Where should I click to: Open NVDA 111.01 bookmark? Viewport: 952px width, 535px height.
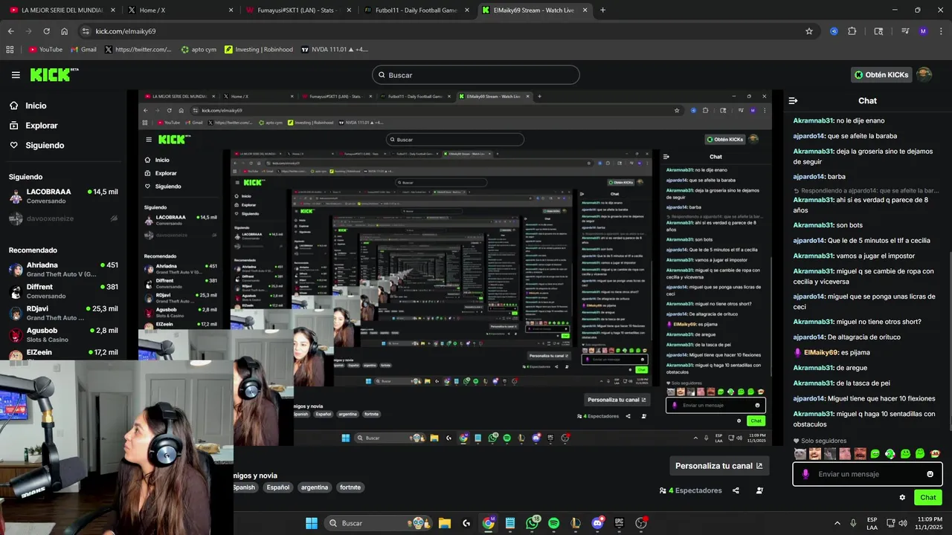pos(335,50)
